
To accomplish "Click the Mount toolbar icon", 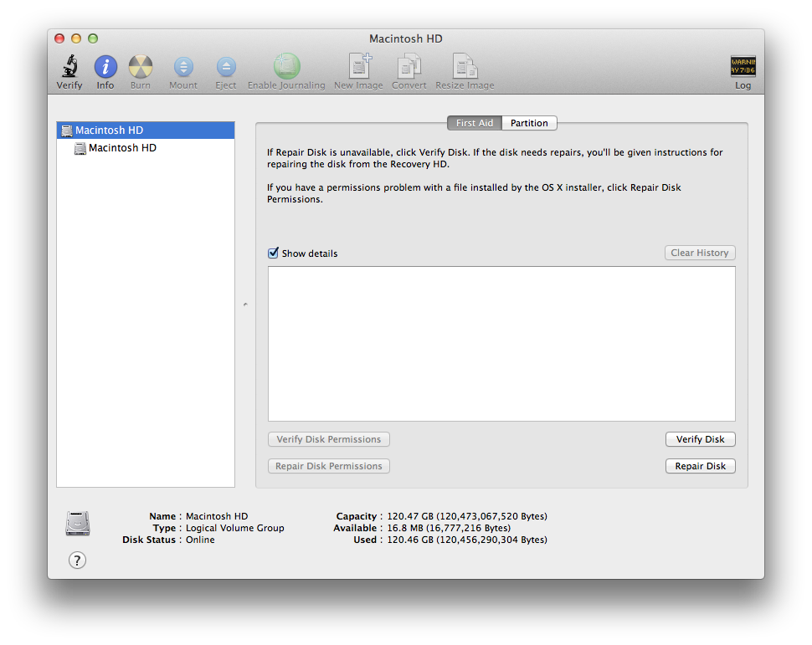I will 183,67.
